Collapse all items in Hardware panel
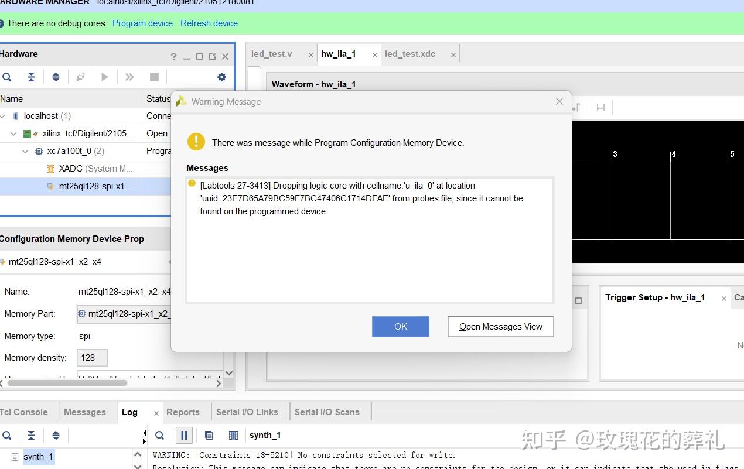Image resolution: width=744 pixels, height=469 pixels. [31, 77]
